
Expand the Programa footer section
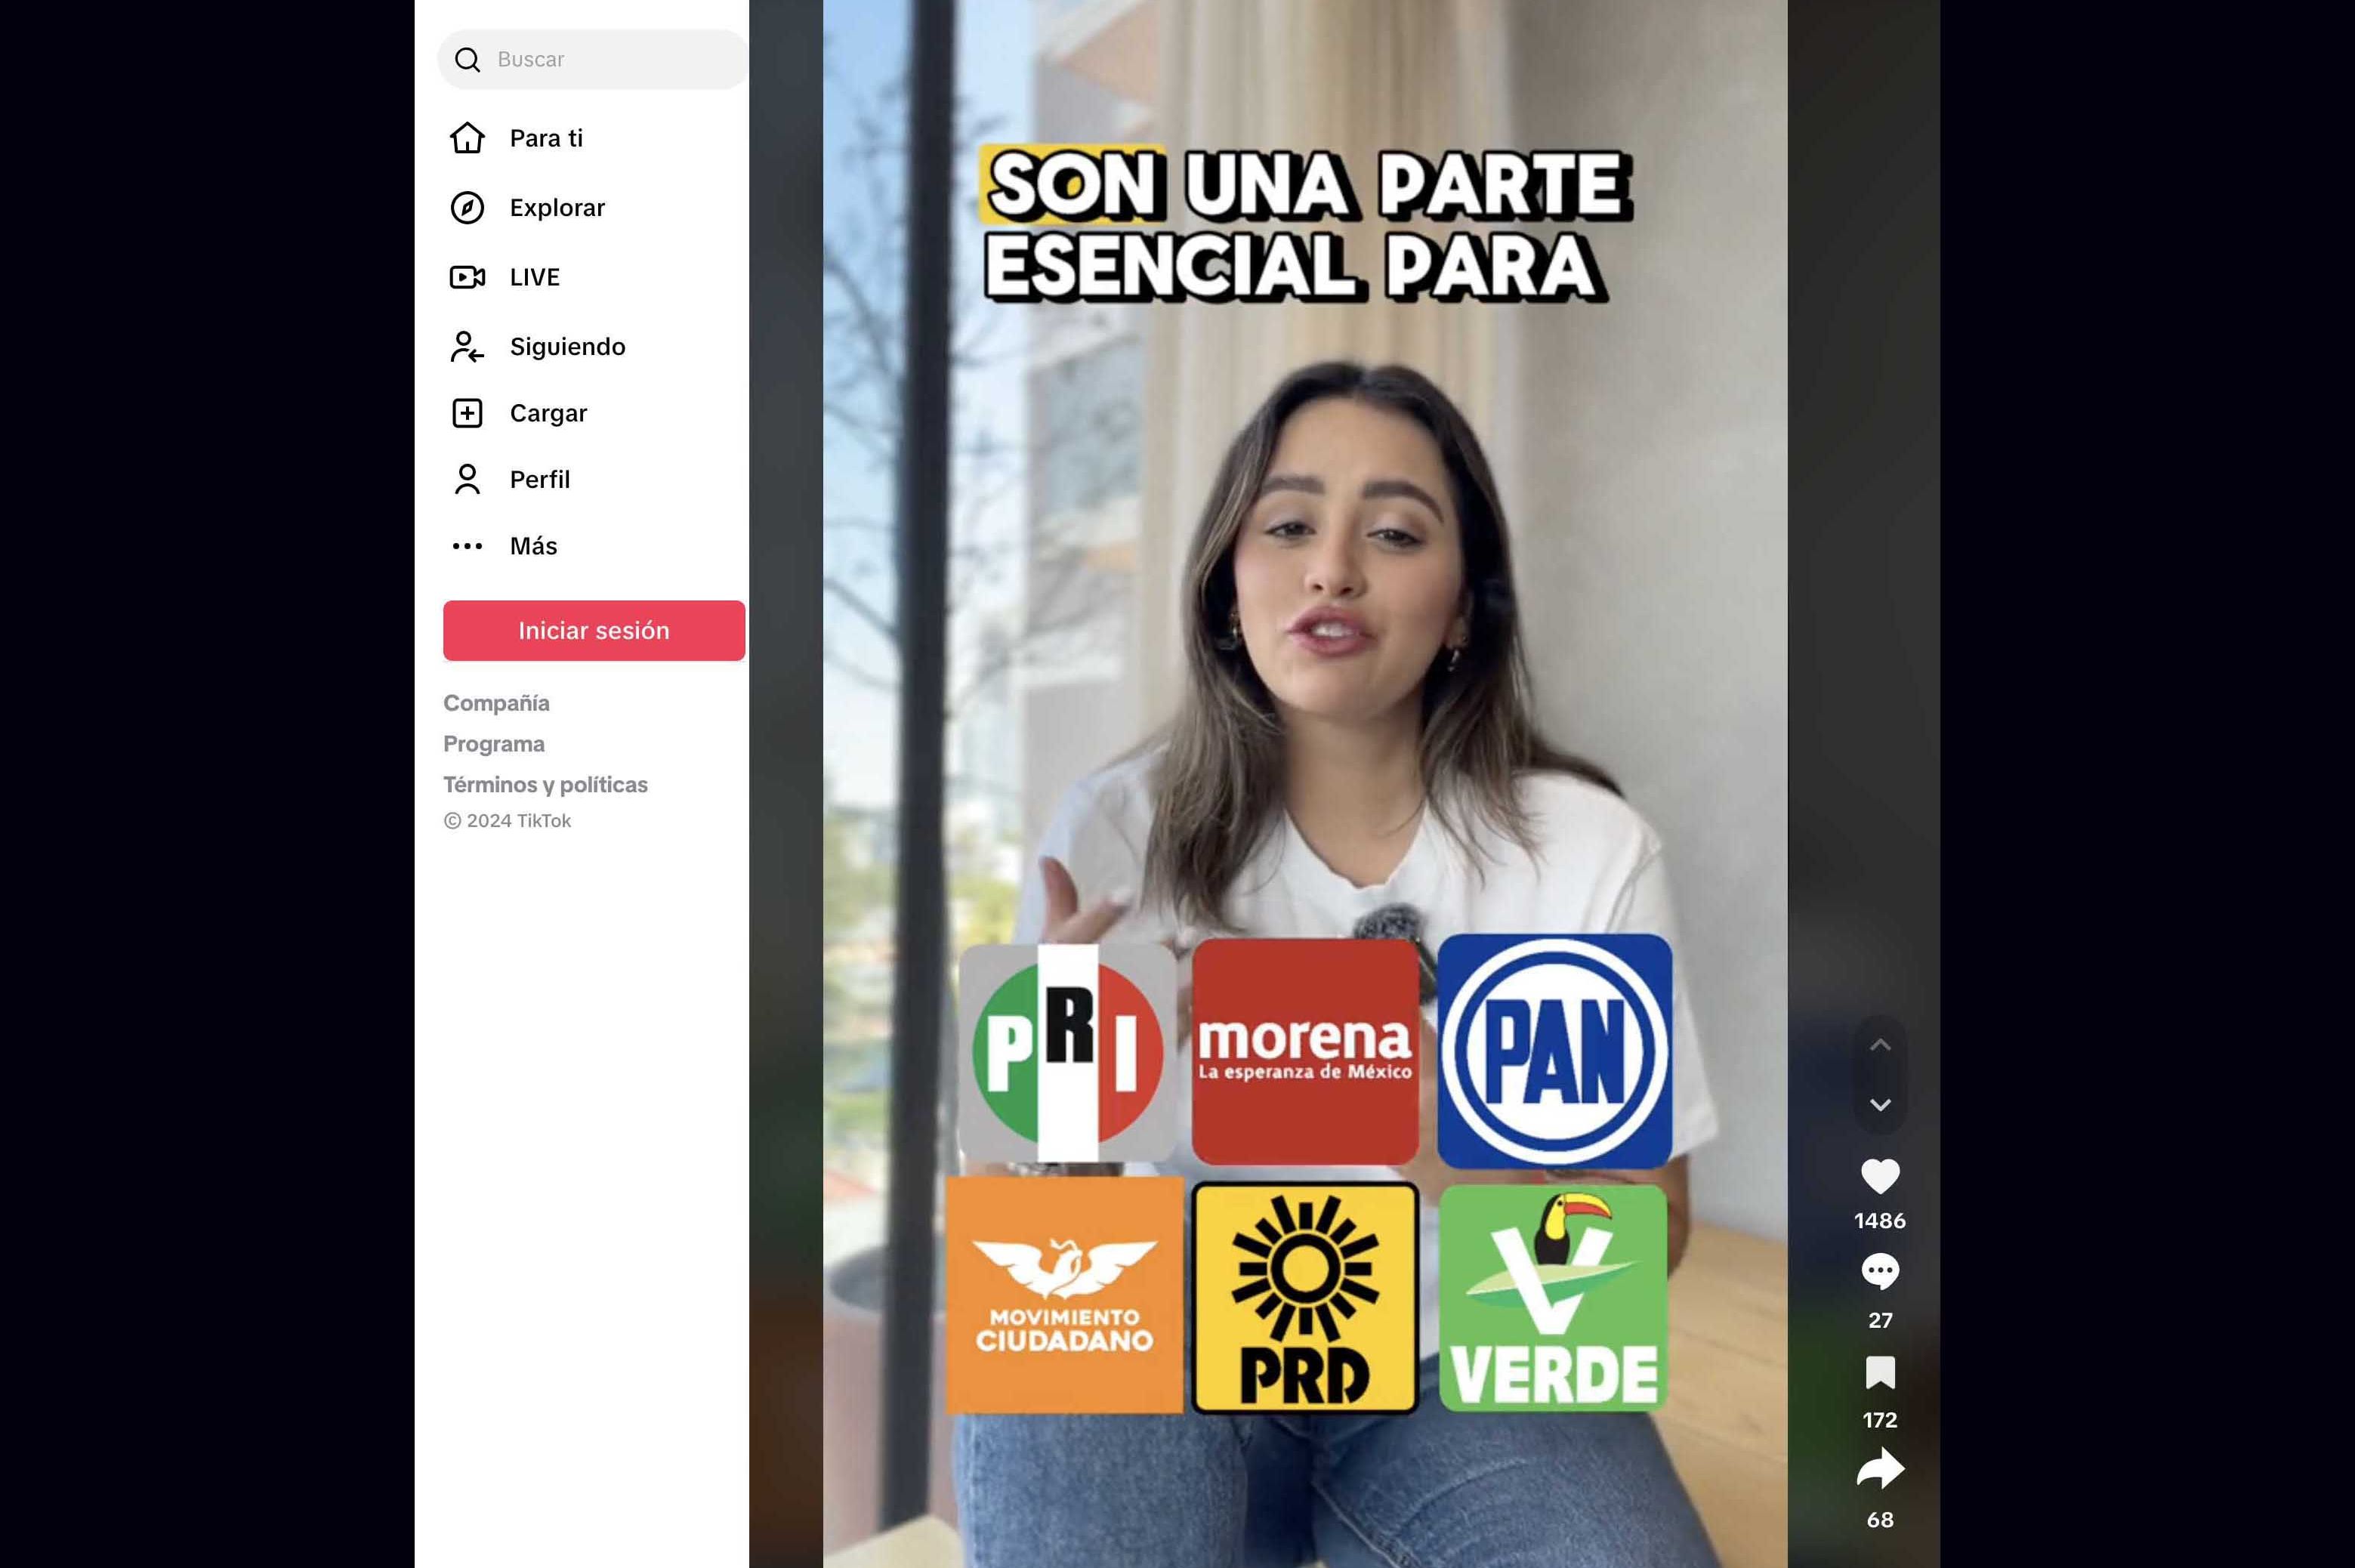(x=494, y=744)
